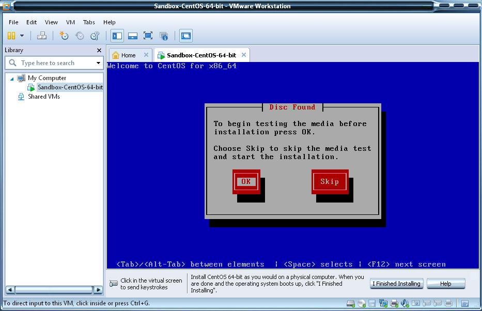The width and height of the screenshot is (482, 311).
Task: Switch to Unity mode icon
Action: 164,36
